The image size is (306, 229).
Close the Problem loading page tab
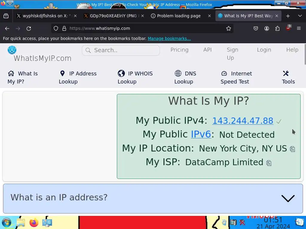tap(209, 16)
